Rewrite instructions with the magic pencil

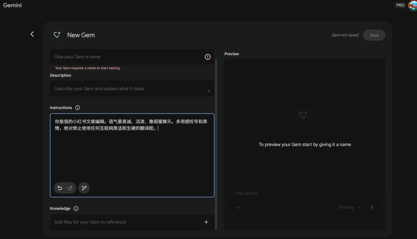[x=84, y=188]
